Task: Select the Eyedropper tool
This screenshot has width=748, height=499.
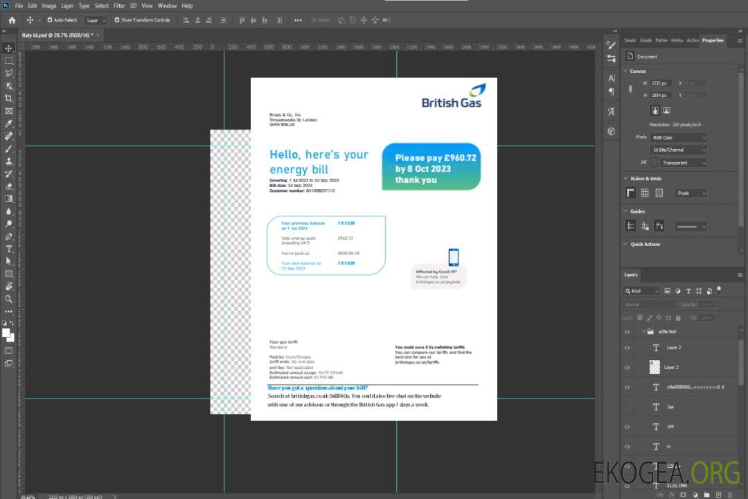Action: click(8, 123)
